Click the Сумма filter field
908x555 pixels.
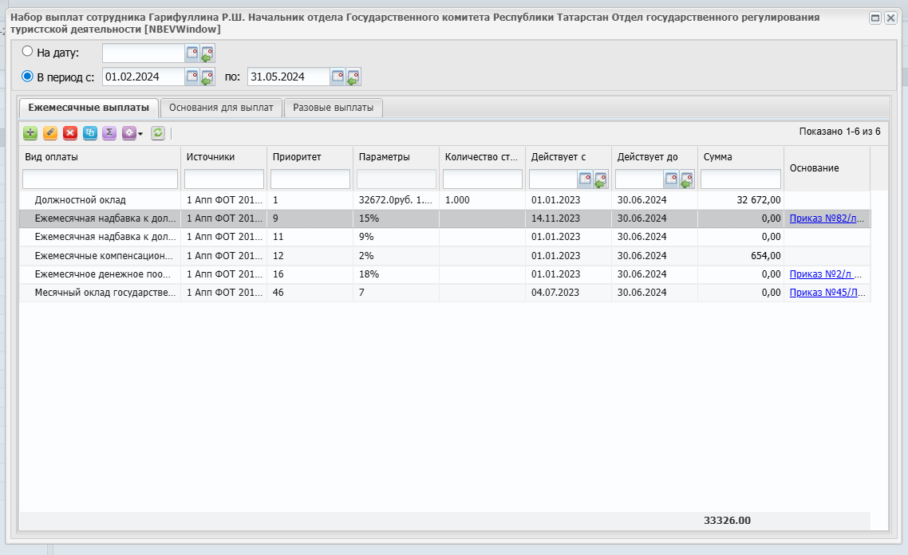(x=740, y=179)
